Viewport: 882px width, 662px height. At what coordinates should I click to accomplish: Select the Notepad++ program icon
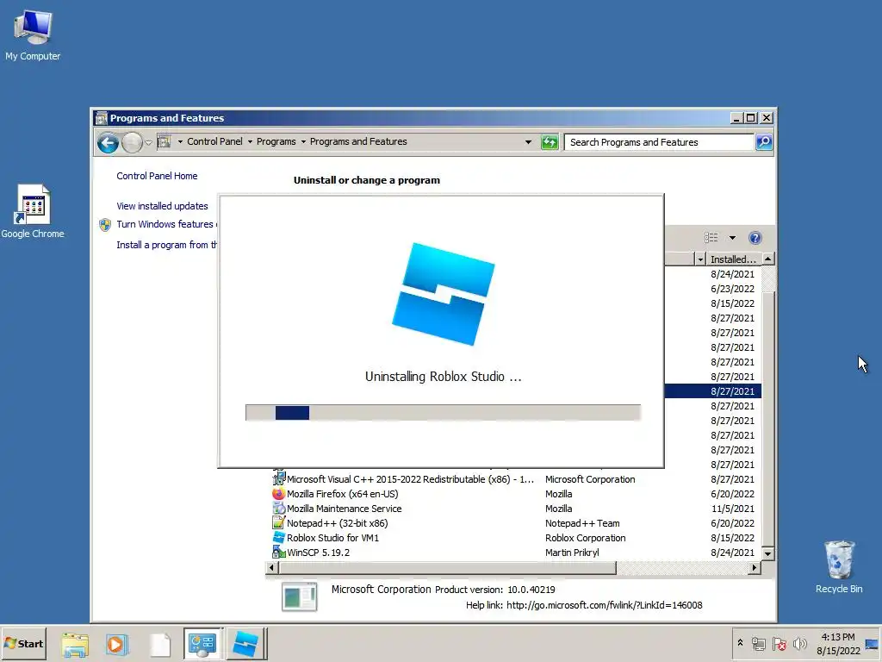[x=278, y=523]
